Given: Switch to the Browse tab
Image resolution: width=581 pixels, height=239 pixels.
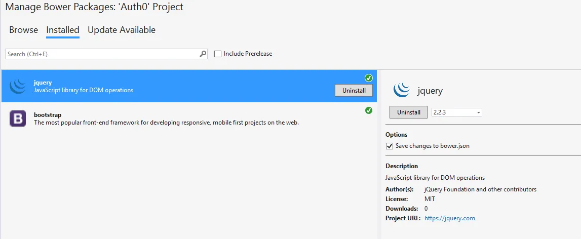Looking at the screenshot, I should click(23, 30).
